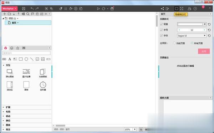Move page up with up arrow
Image resolution: width=214 pixels, height=133 pixels.
pyautogui.click(x=19, y=14)
